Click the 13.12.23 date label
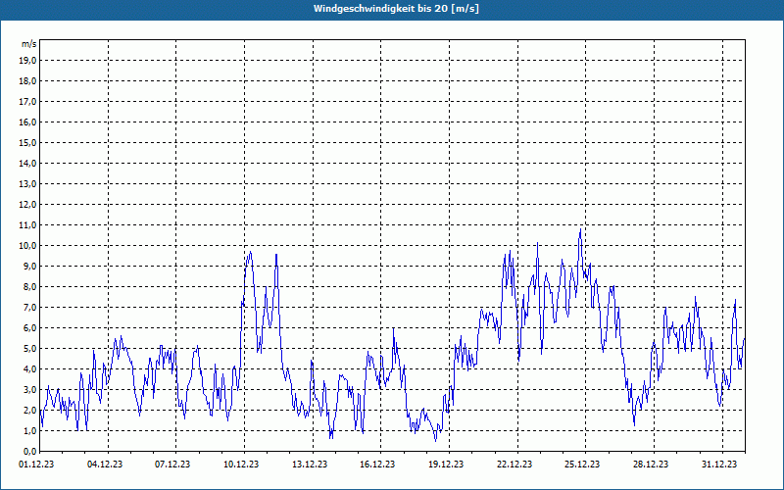The width and height of the screenshot is (784, 490). (x=310, y=465)
